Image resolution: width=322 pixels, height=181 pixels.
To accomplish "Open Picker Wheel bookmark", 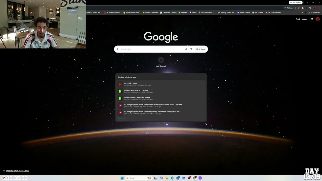I will pos(132,13).
